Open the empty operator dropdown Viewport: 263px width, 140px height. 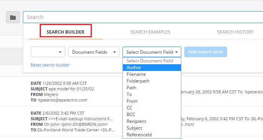[48, 52]
